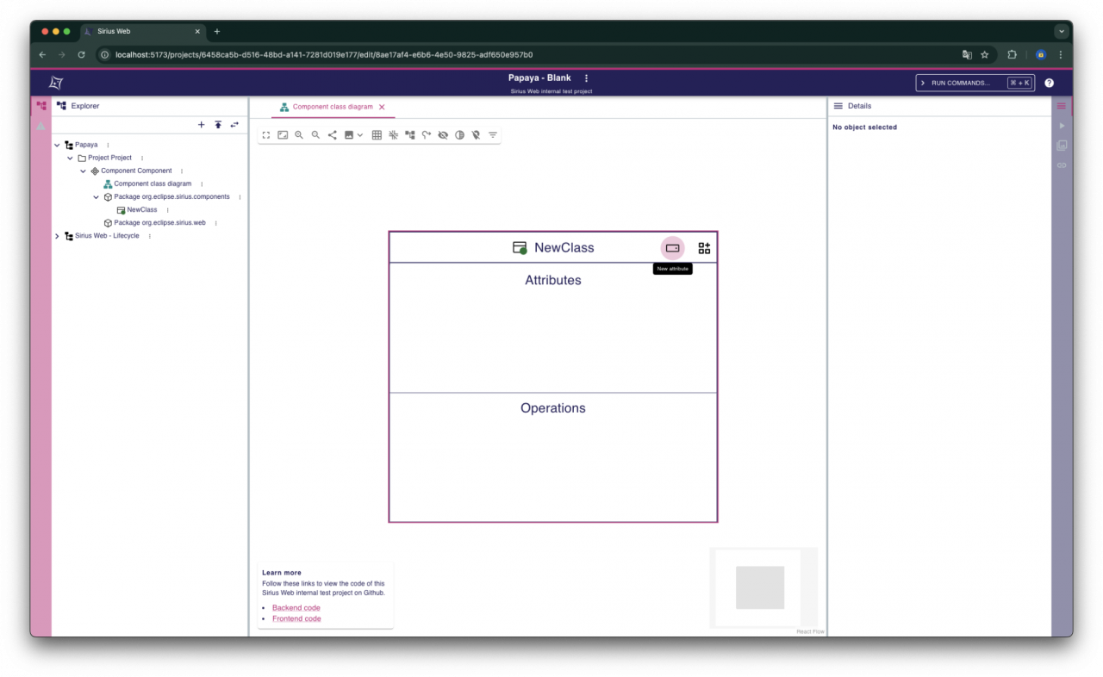Open Validation view from left sidebar
Image resolution: width=1103 pixels, height=677 pixels.
(x=41, y=127)
